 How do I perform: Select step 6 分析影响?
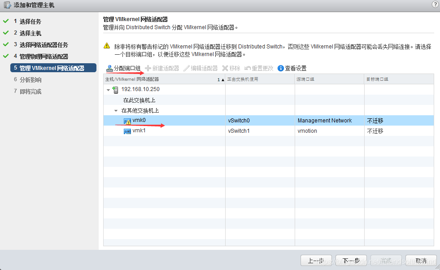[x=27, y=80]
